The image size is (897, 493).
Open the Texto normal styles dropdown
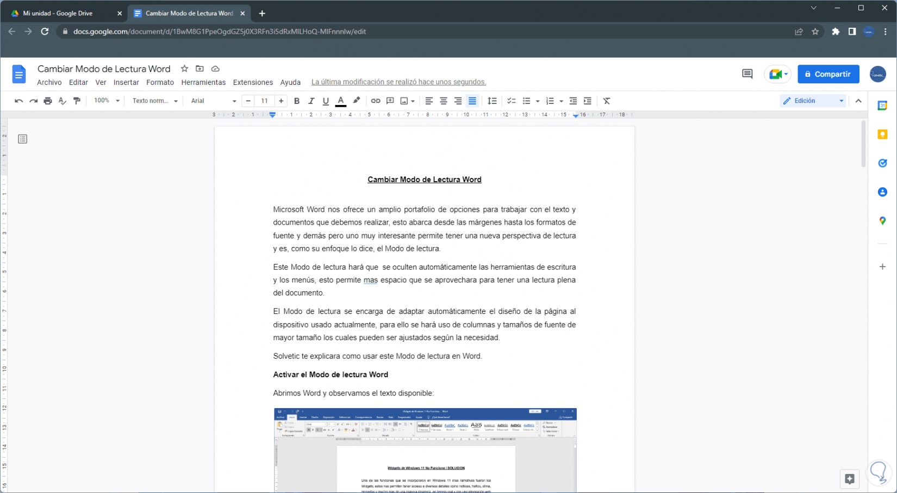[155, 101]
